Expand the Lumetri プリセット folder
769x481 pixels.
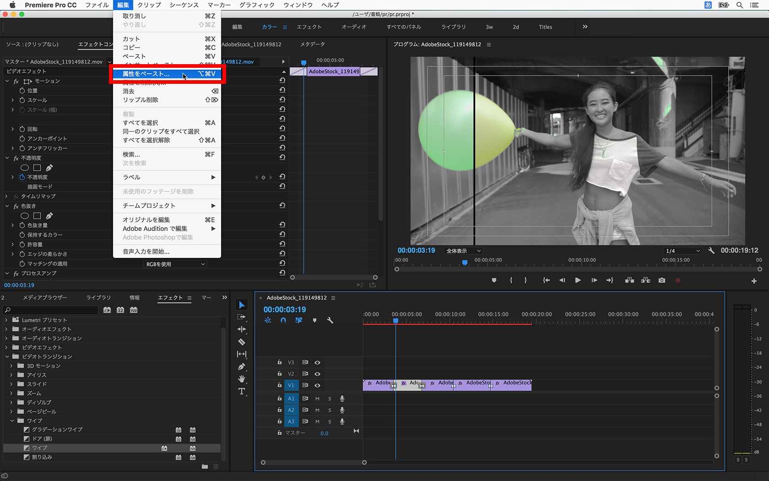point(6,320)
